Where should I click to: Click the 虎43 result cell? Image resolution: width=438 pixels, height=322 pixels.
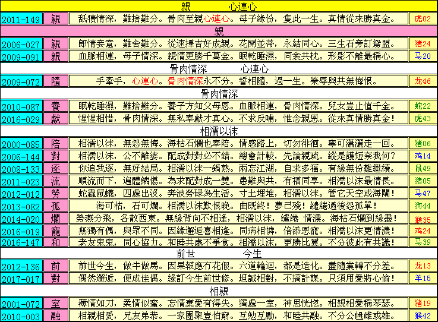click(x=423, y=118)
